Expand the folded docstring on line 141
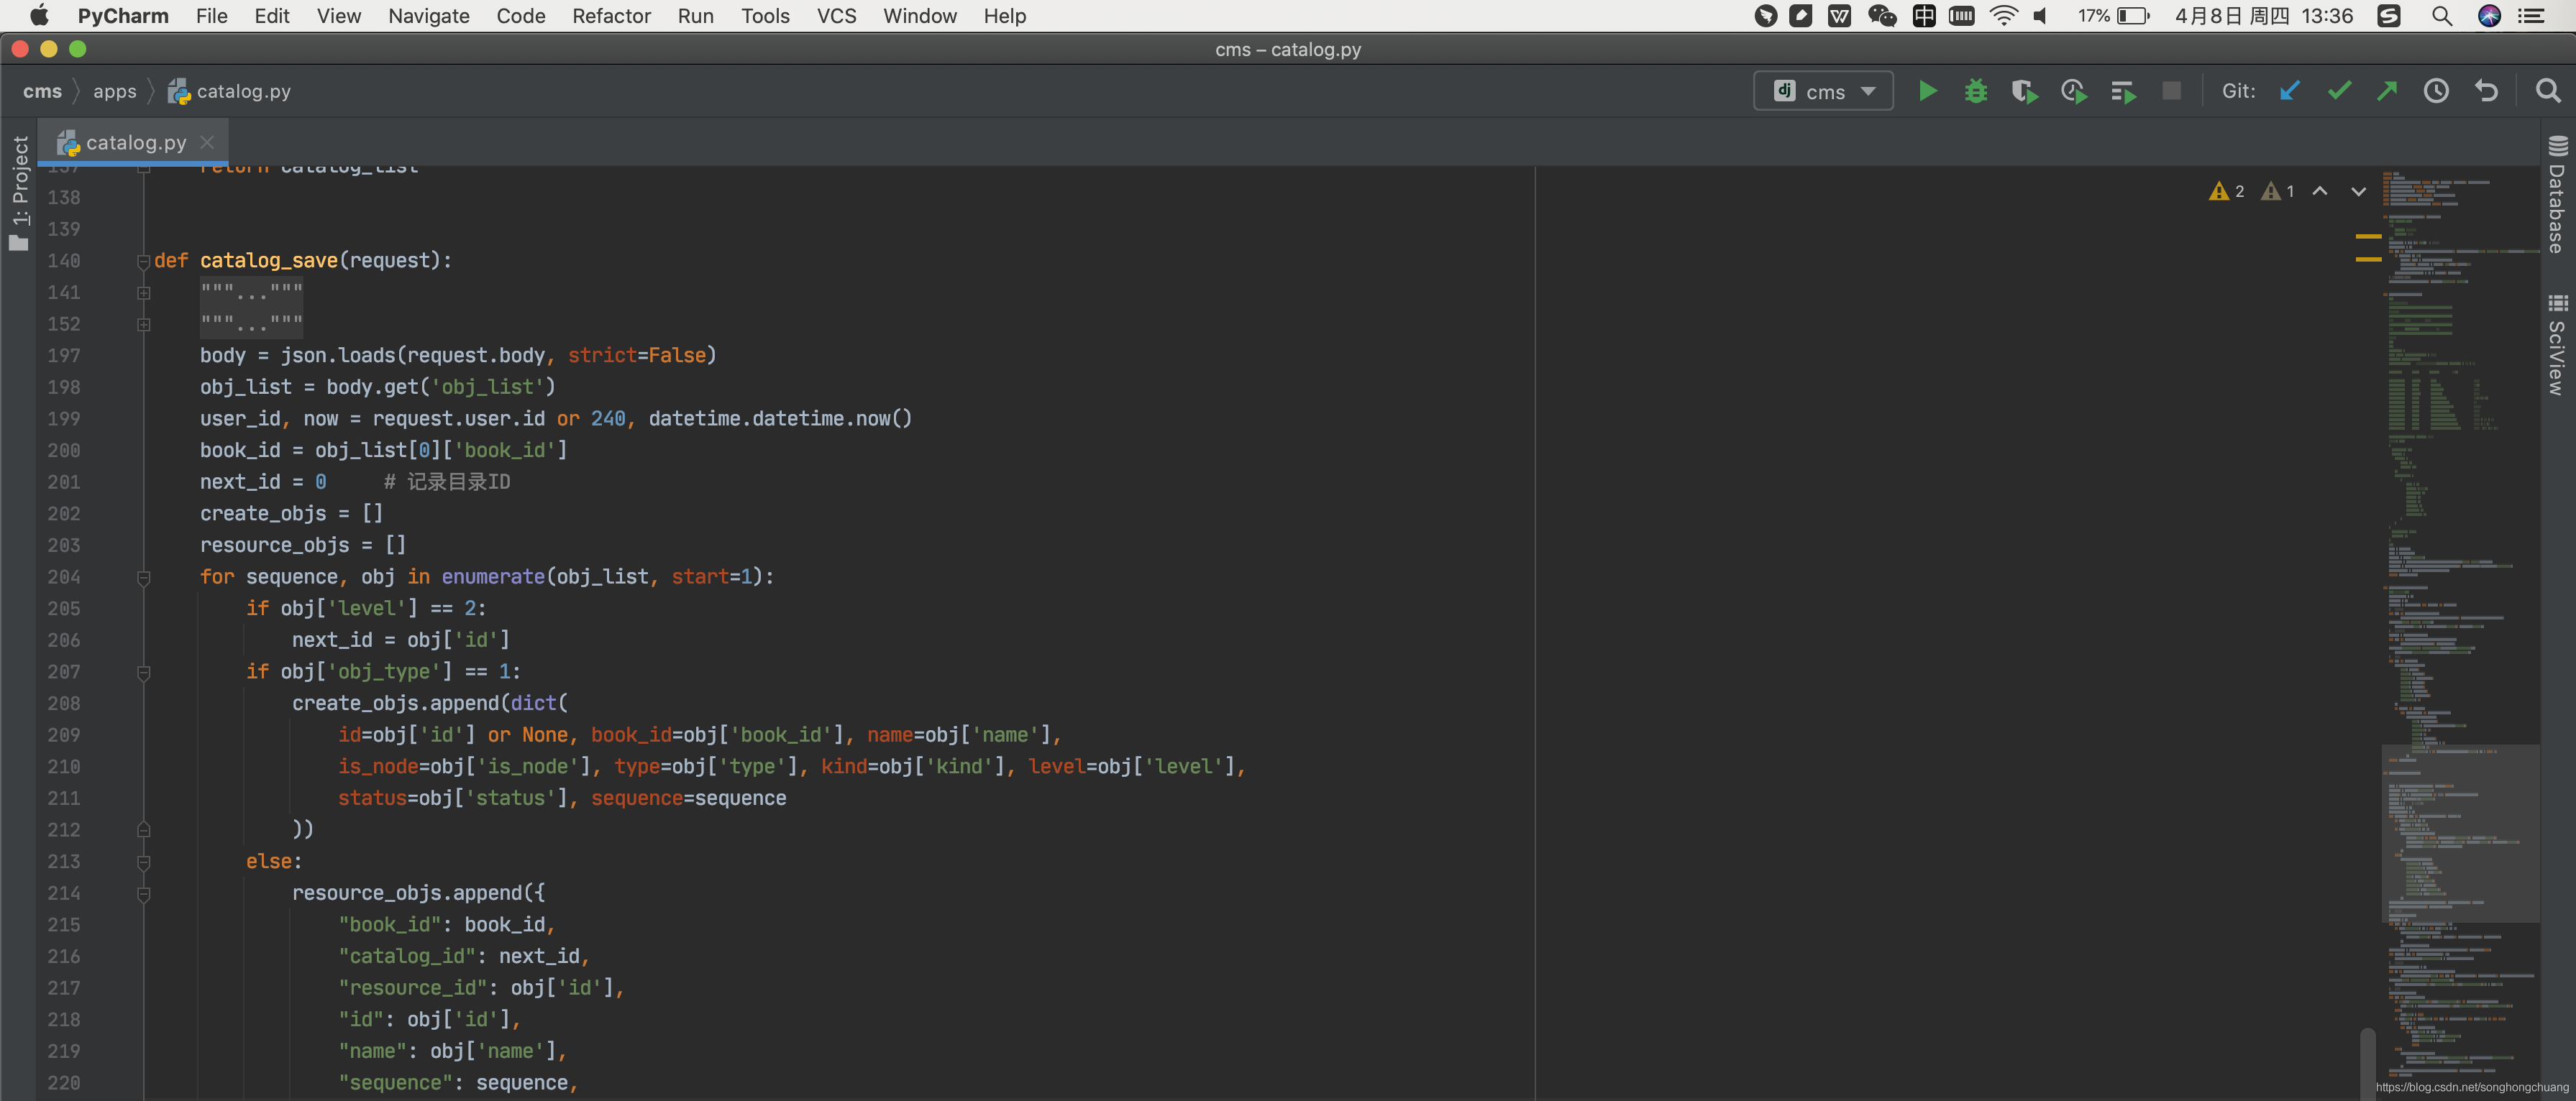Image resolution: width=2576 pixels, height=1101 pixels. tap(143, 292)
